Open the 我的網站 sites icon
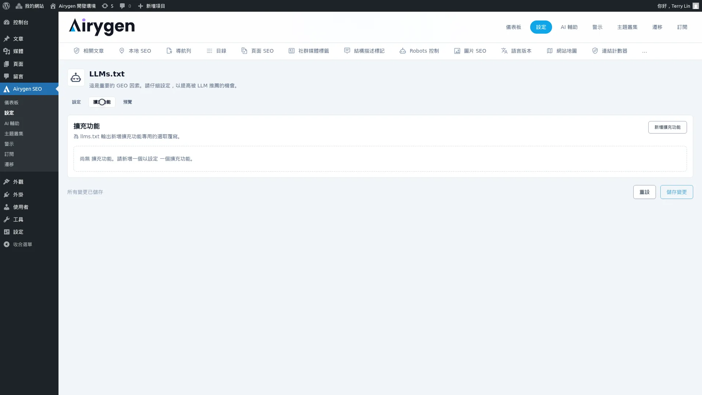Screen dimensions: 702x395 tap(19, 6)
